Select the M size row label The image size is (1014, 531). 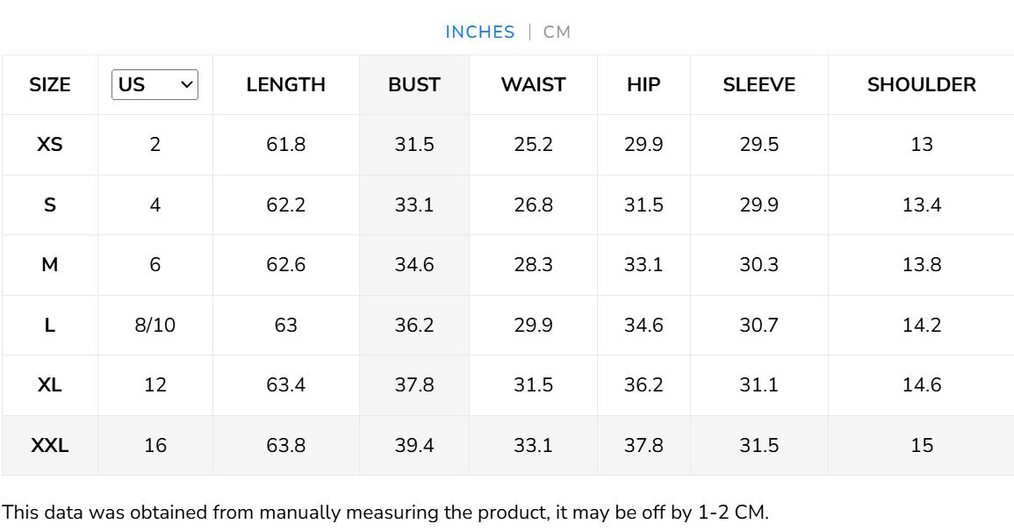point(50,265)
